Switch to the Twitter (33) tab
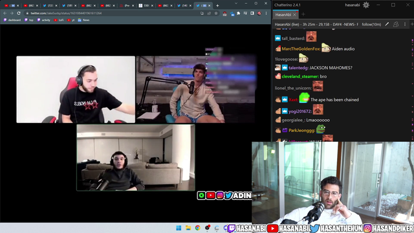414x233 pixels. point(50,6)
